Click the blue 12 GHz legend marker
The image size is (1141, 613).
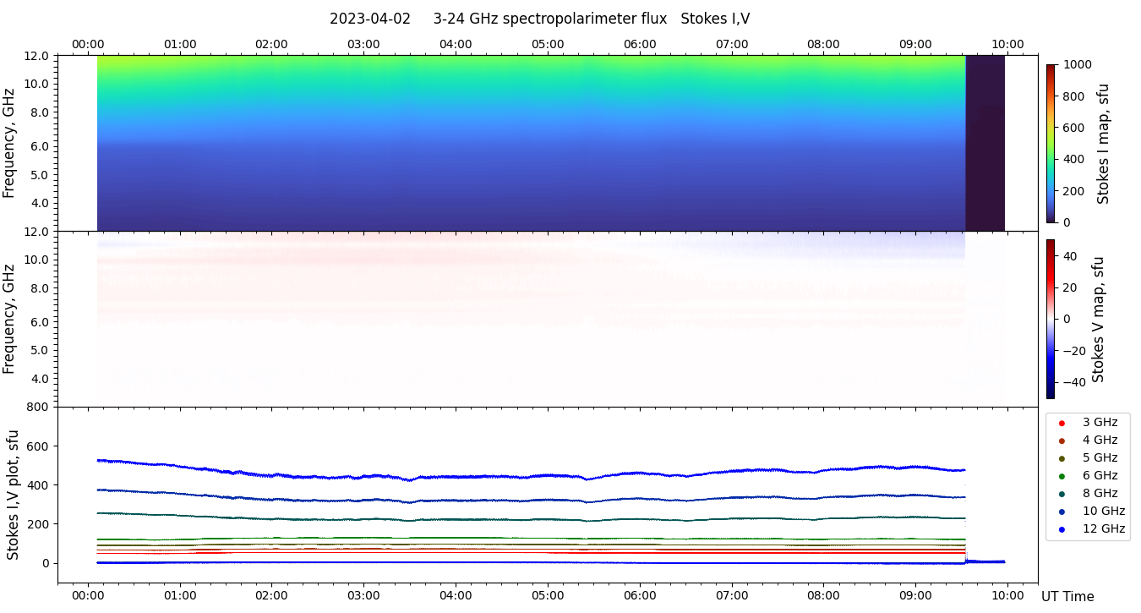pos(1062,529)
